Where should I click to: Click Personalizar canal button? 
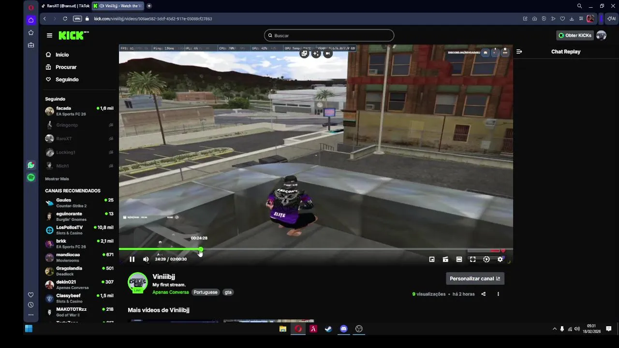pos(475,278)
